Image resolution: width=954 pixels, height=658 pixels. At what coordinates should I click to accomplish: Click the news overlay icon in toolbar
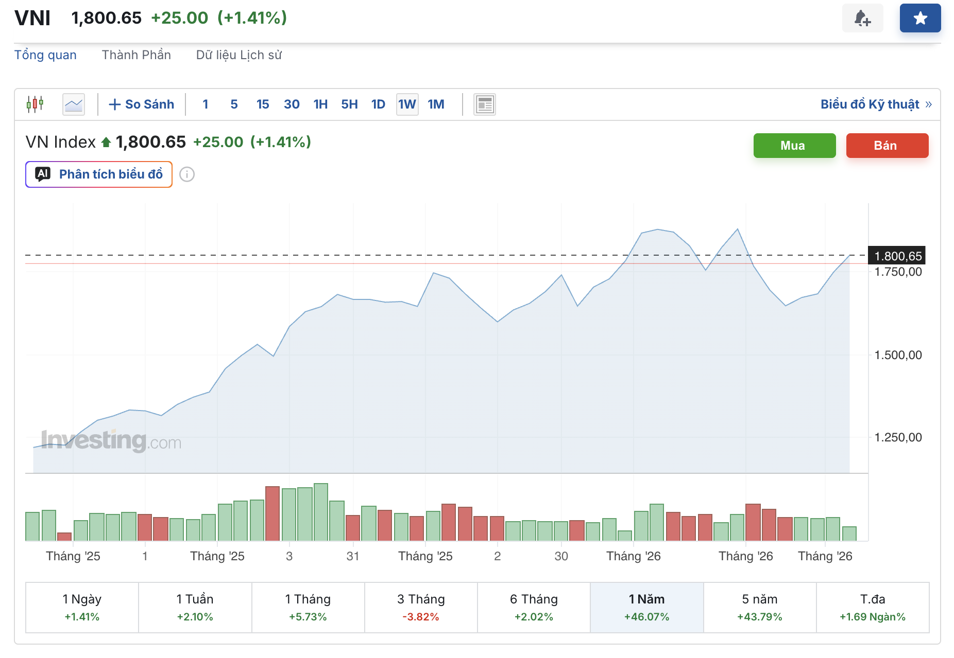pyautogui.click(x=484, y=104)
